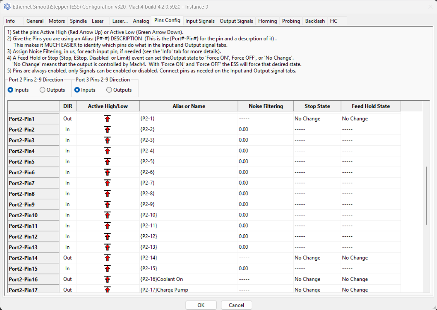
Task: Open Feed Hold State cell for Port2-Pin16
Action: [371, 279]
